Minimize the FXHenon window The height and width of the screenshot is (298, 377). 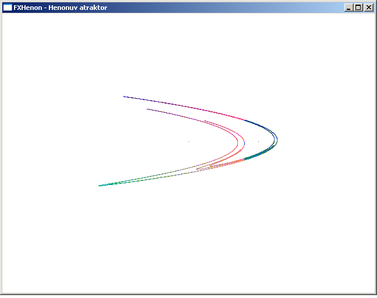point(348,8)
